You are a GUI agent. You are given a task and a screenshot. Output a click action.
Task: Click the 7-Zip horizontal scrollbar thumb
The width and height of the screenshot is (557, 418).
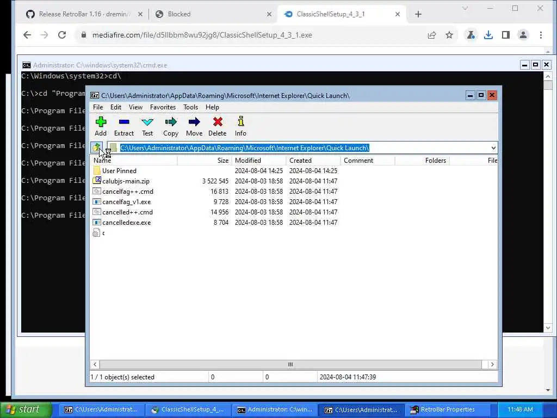(290, 364)
